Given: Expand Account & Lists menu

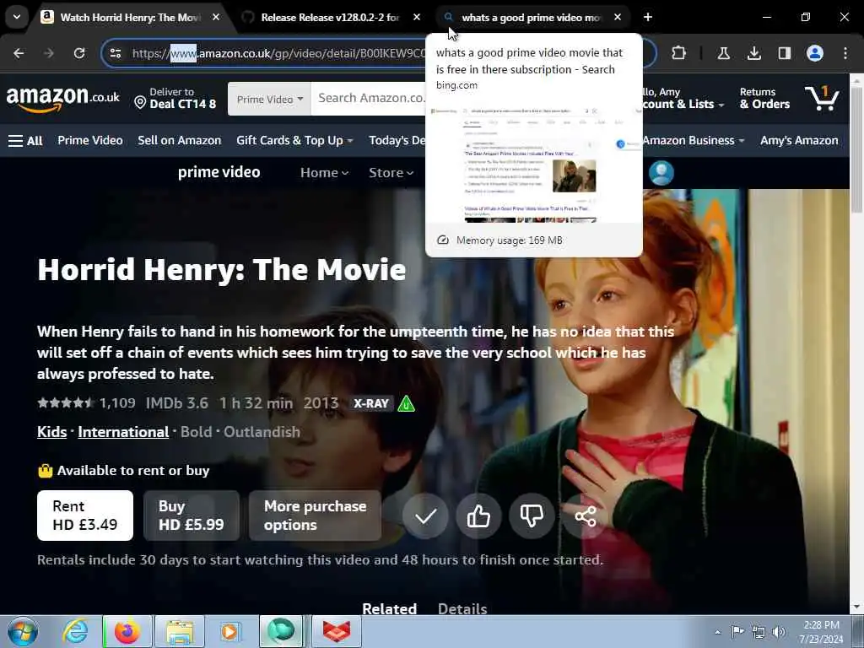Looking at the screenshot, I should (683, 98).
